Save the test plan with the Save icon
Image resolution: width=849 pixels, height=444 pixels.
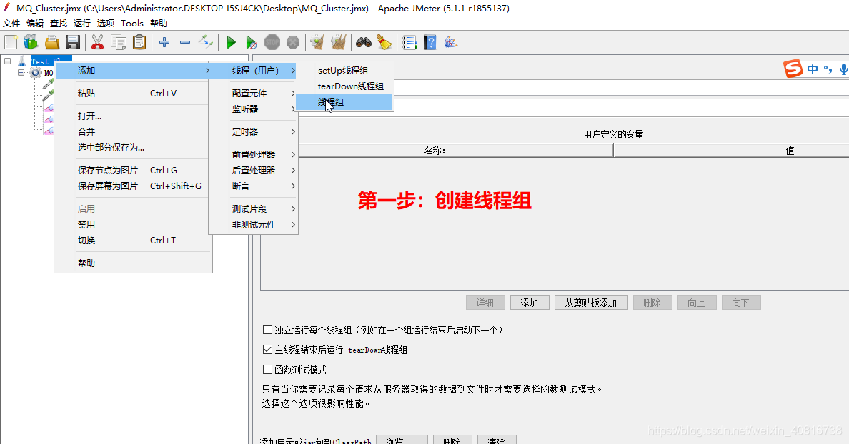click(74, 42)
